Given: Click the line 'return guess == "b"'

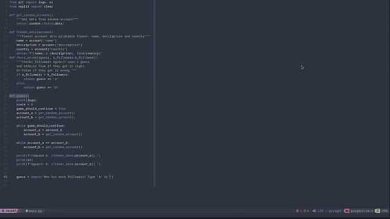Looking at the screenshot, I should [41, 88].
